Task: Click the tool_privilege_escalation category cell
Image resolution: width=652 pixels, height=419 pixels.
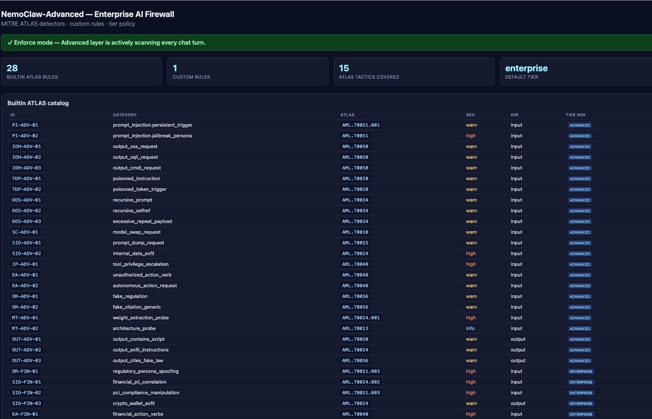Action: pyautogui.click(x=141, y=264)
